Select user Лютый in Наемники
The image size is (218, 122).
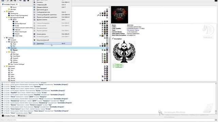click(13, 78)
